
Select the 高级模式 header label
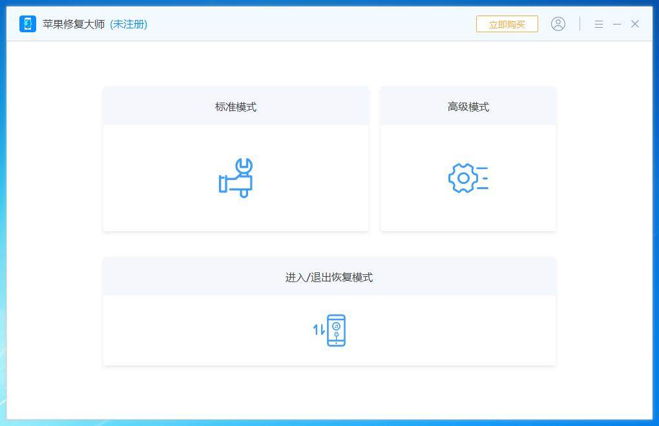click(x=468, y=107)
